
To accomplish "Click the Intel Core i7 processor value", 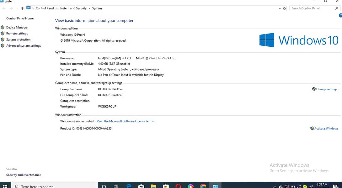I will point(136,58).
